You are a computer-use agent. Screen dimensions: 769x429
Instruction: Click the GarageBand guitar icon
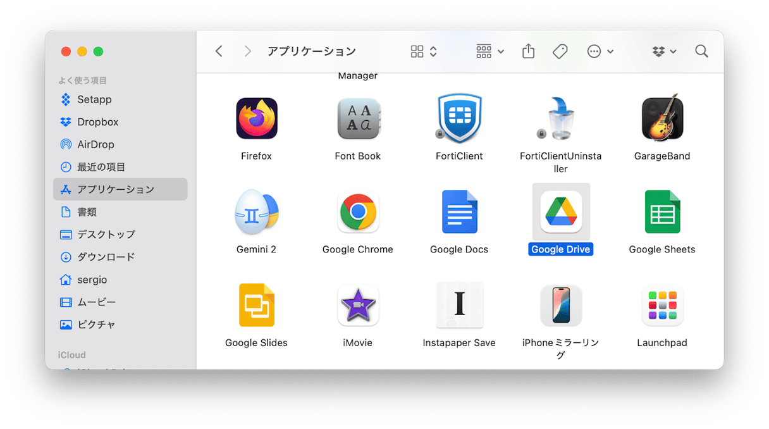[661, 118]
